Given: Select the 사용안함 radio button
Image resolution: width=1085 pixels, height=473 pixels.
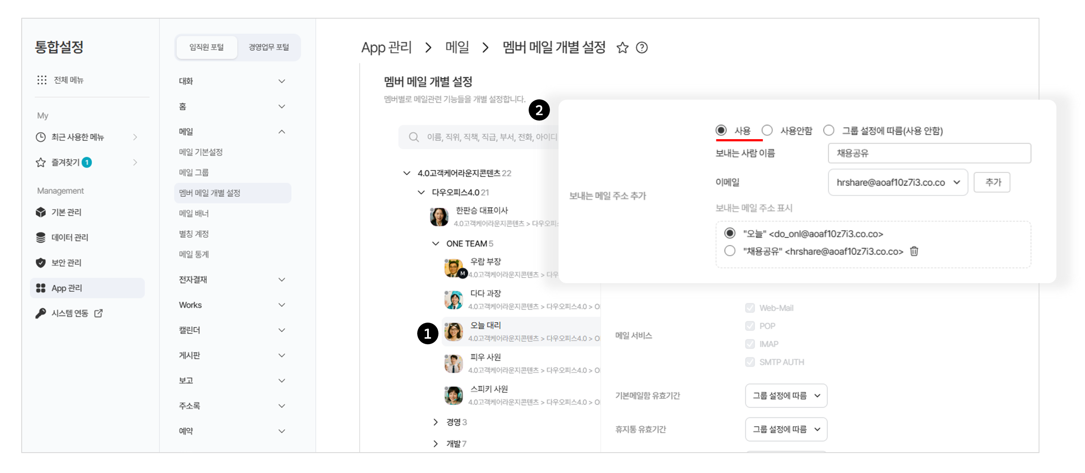Looking at the screenshot, I should coord(767,130).
